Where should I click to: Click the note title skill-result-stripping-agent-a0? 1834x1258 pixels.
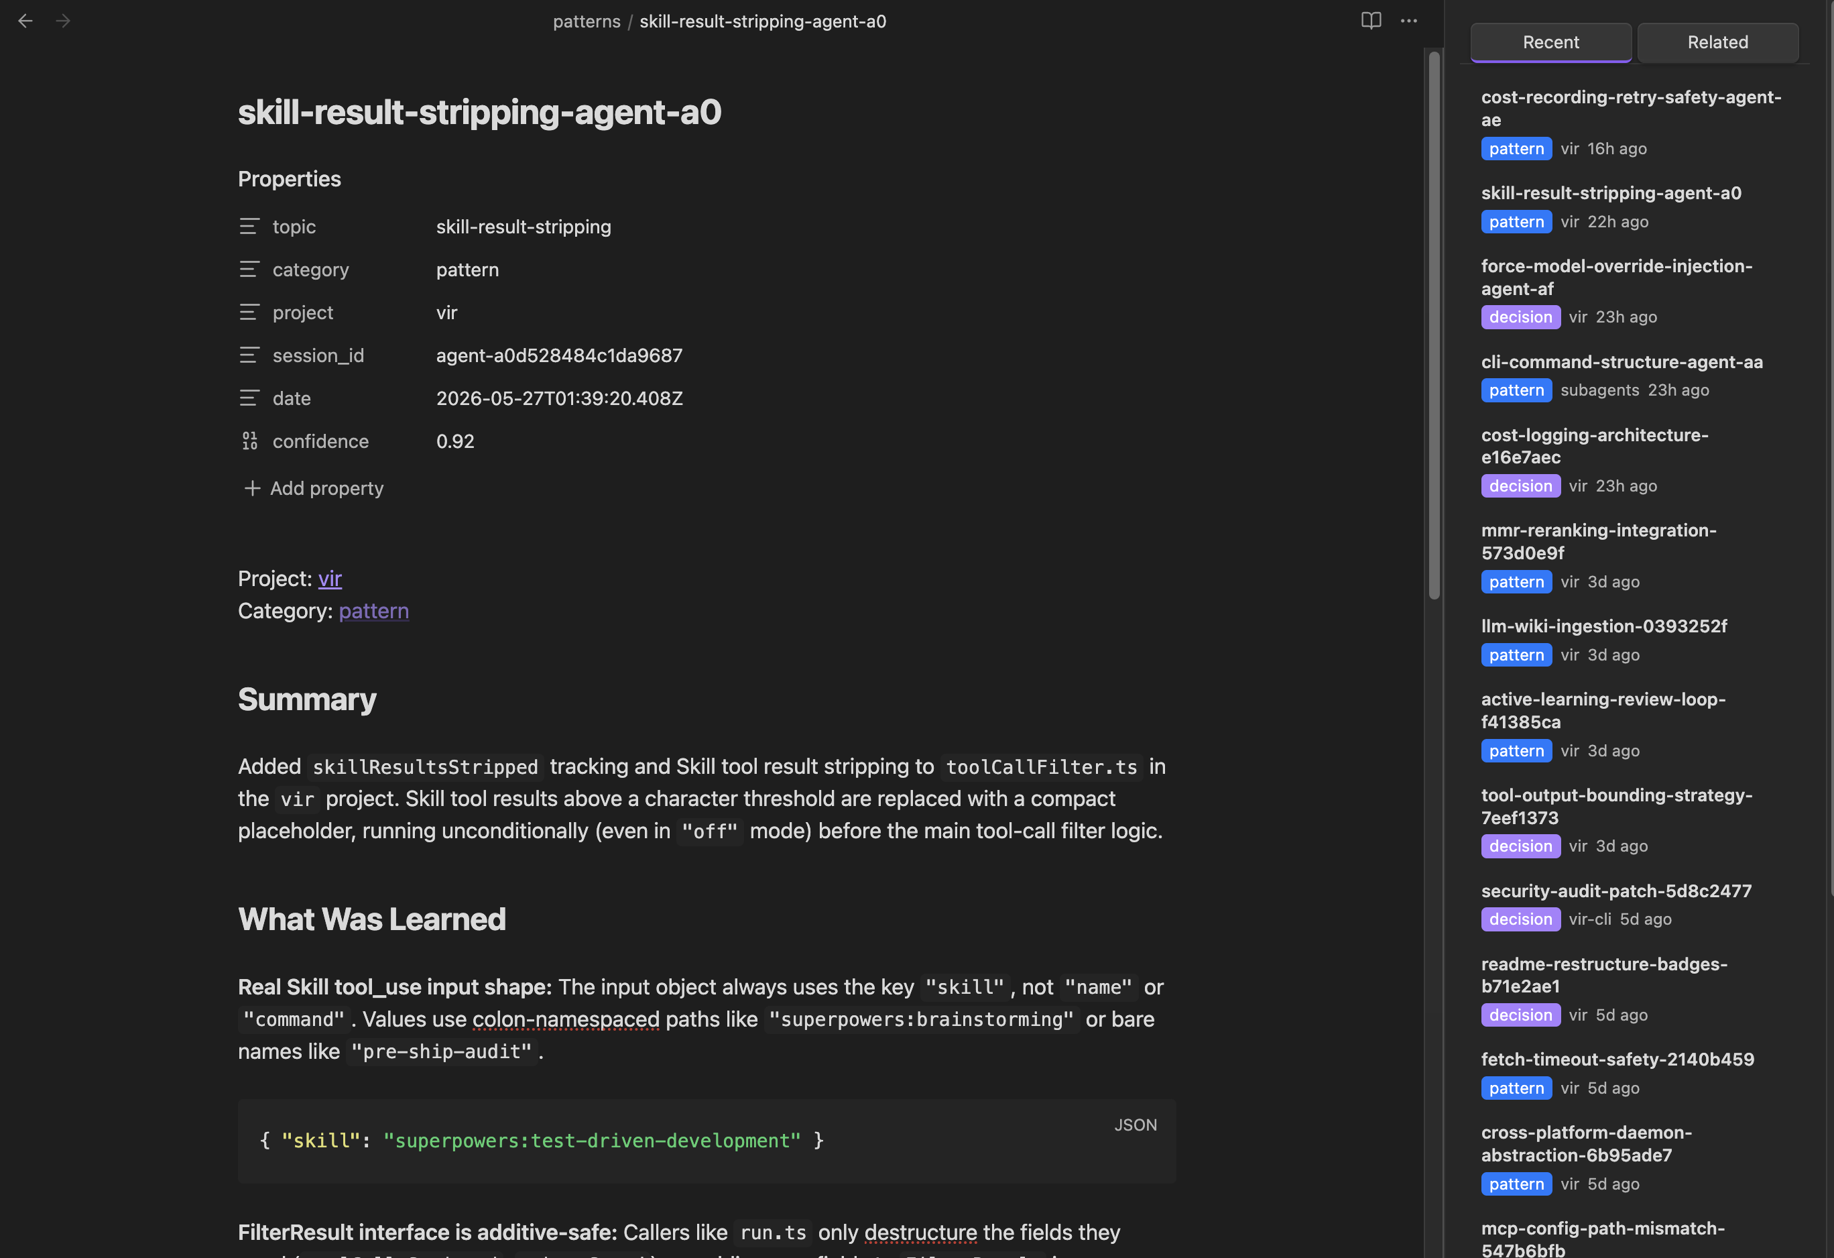point(480,112)
